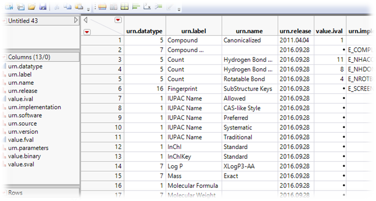376x201 pixels.
Task: Select urn.name in the Columns list
Action: 21,83
